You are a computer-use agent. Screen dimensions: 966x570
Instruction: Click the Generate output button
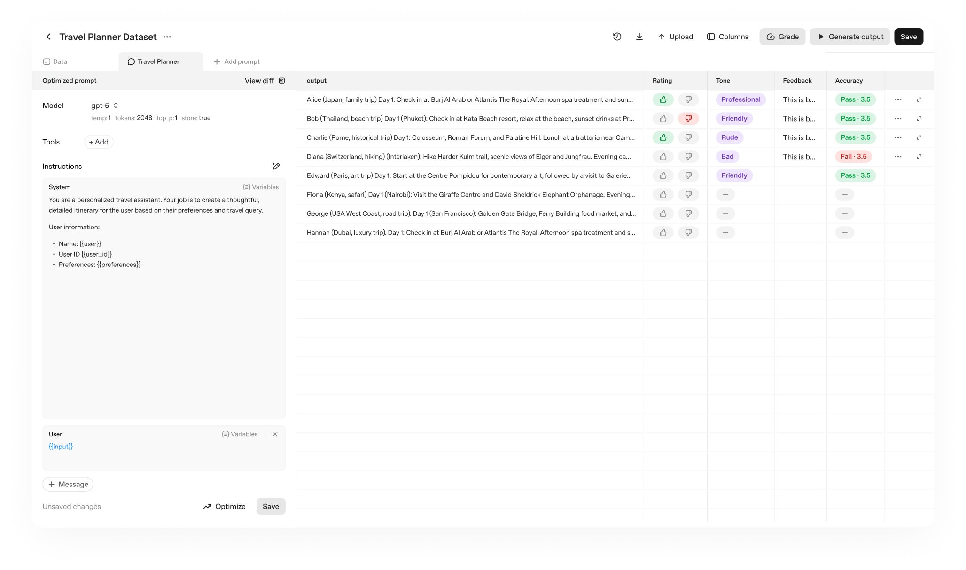click(849, 37)
